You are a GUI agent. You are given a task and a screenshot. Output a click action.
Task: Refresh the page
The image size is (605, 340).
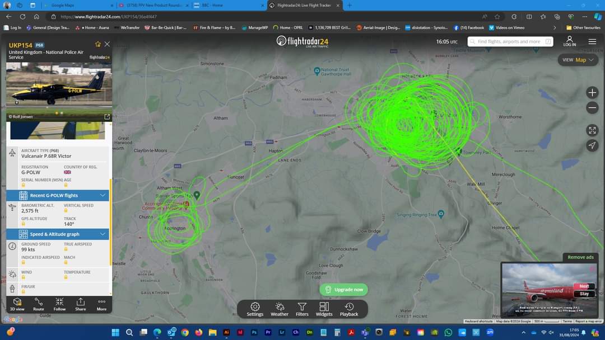pos(23,17)
